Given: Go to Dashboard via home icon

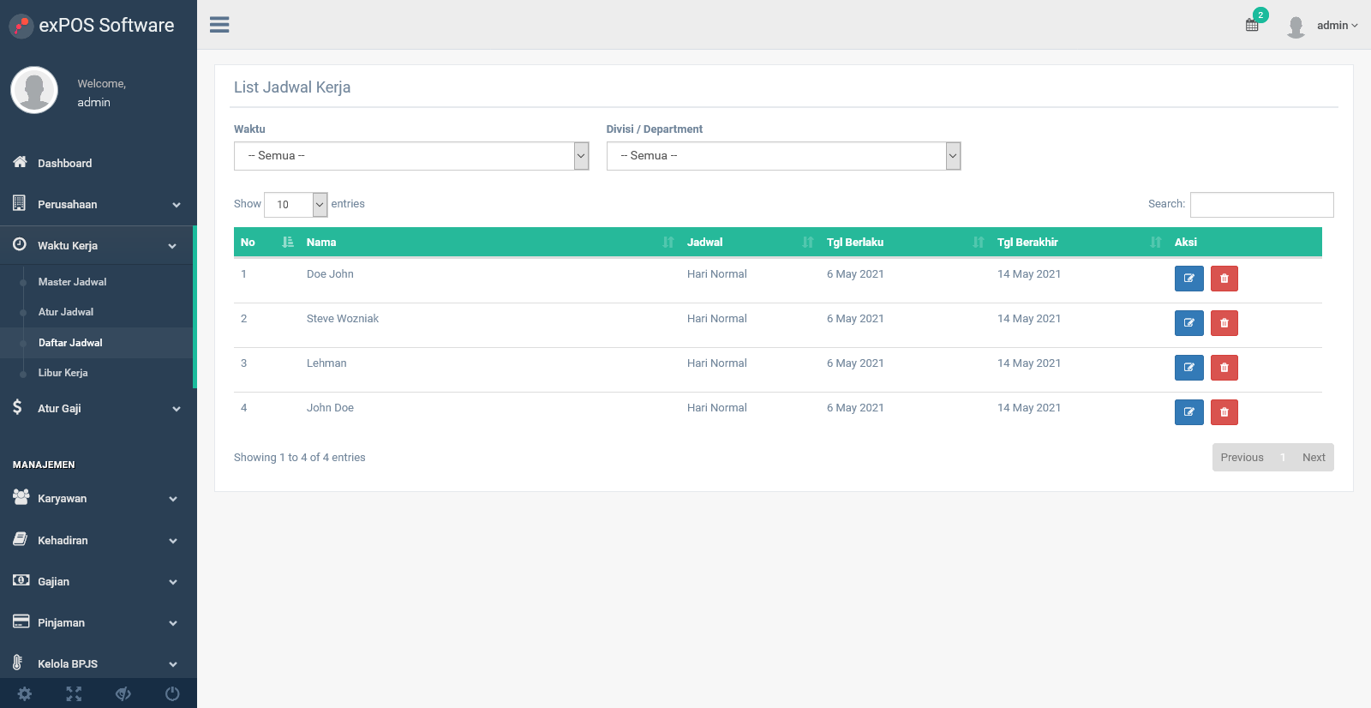Looking at the screenshot, I should [x=20, y=162].
